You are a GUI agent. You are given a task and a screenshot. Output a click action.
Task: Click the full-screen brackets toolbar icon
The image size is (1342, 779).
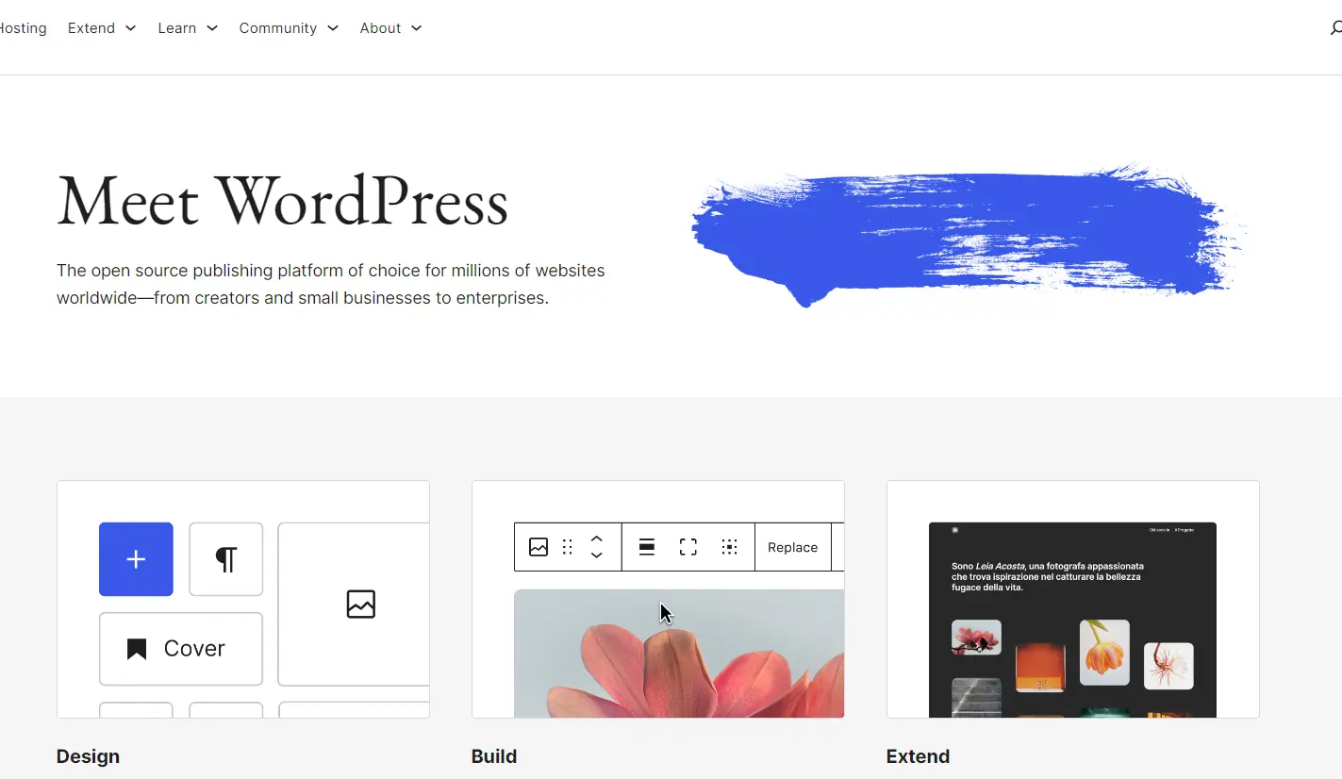pyautogui.click(x=688, y=547)
